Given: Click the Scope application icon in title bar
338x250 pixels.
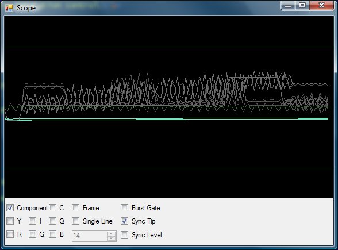Looking at the screenshot, I should 9,8.
